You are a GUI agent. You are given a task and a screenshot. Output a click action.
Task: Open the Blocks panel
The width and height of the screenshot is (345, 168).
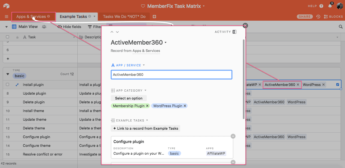coord(333,17)
